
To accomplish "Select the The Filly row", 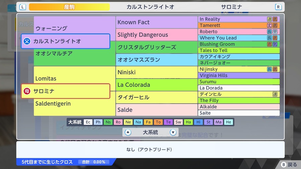I will (239, 101).
